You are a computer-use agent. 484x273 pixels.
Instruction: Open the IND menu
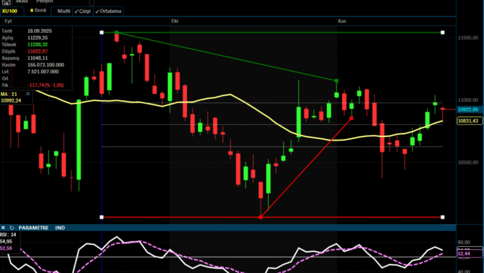pos(60,228)
